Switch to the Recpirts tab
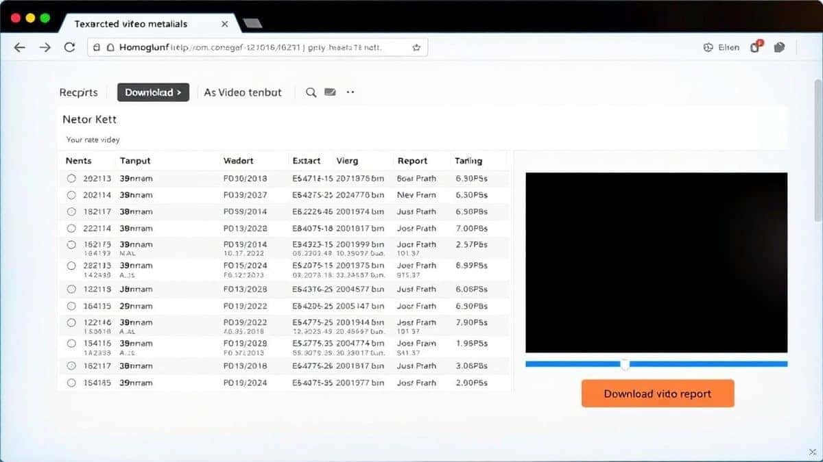Image resolution: width=823 pixels, height=462 pixels. [78, 92]
